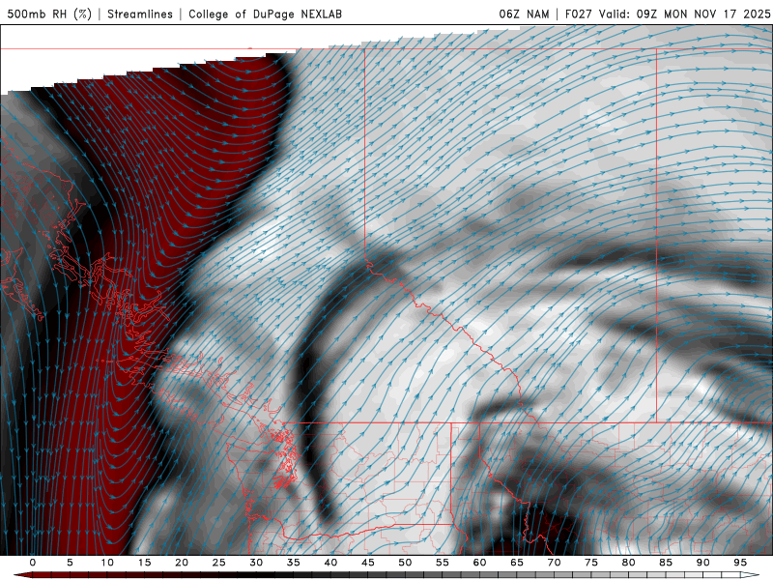Viewport: 773px width, 580px height.
Task: Click the "College of DuPage NEXLAB" text
Action: pyautogui.click(x=265, y=14)
